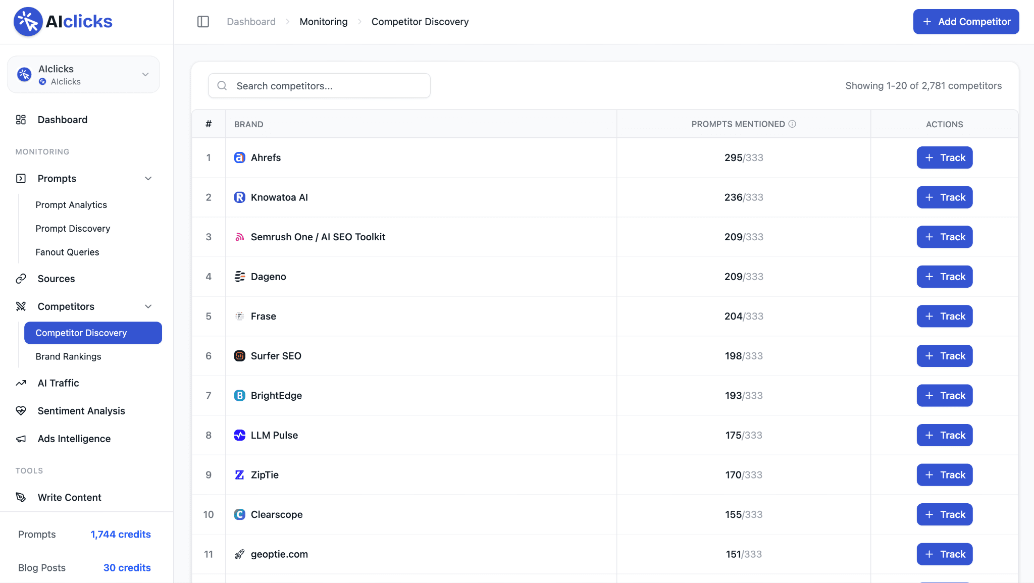Click the Surfer SEO brand logo

coord(240,356)
